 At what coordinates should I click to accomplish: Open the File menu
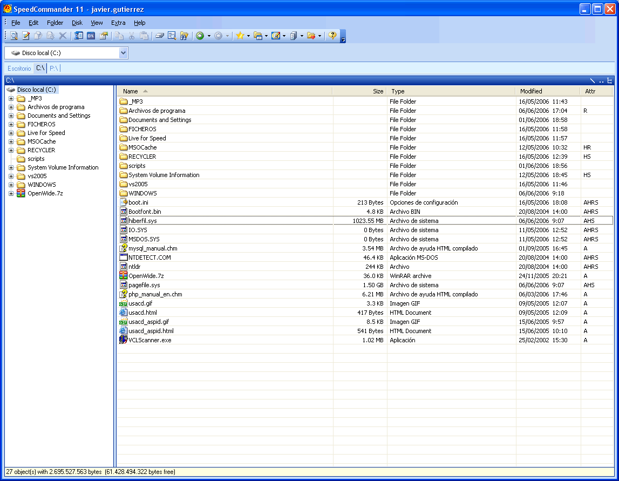point(16,23)
